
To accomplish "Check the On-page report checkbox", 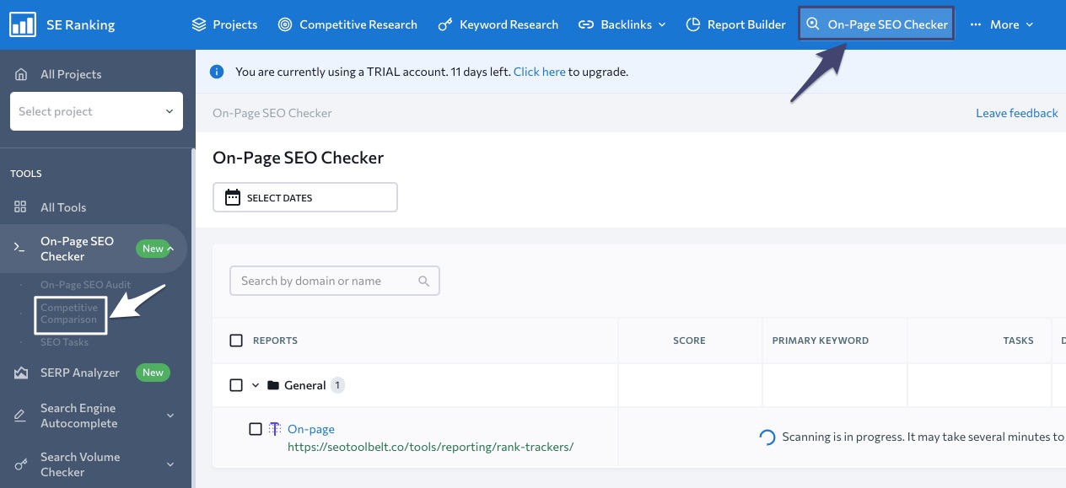I will (256, 429).
